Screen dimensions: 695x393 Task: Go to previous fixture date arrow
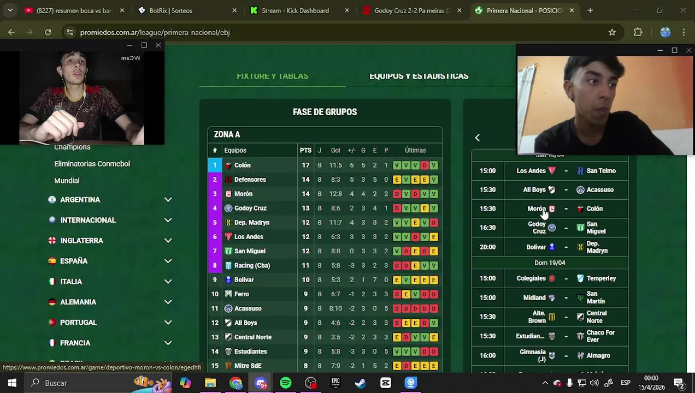pos(477,138)
